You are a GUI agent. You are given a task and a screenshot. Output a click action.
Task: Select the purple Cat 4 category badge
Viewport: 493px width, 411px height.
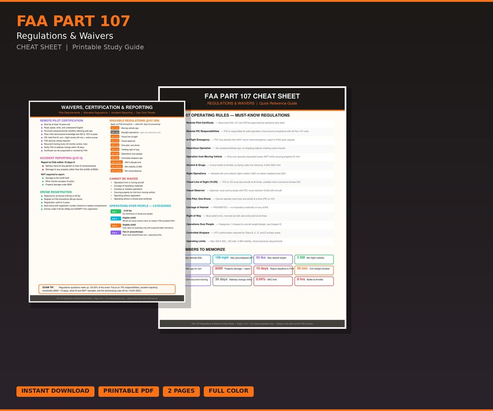(x=115, y=233)
